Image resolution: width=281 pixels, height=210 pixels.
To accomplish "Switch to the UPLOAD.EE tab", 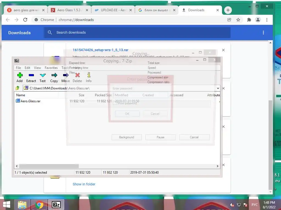I will 113,10.
